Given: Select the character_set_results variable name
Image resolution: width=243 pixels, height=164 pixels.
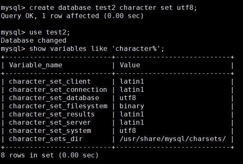Looking at the screenshot, I should click(x=52, y=114).
